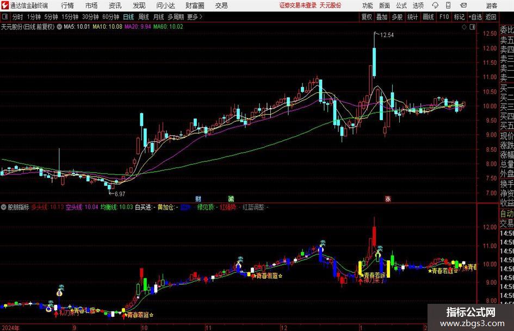Open the 市场 menu

click(x=91, y=5)
